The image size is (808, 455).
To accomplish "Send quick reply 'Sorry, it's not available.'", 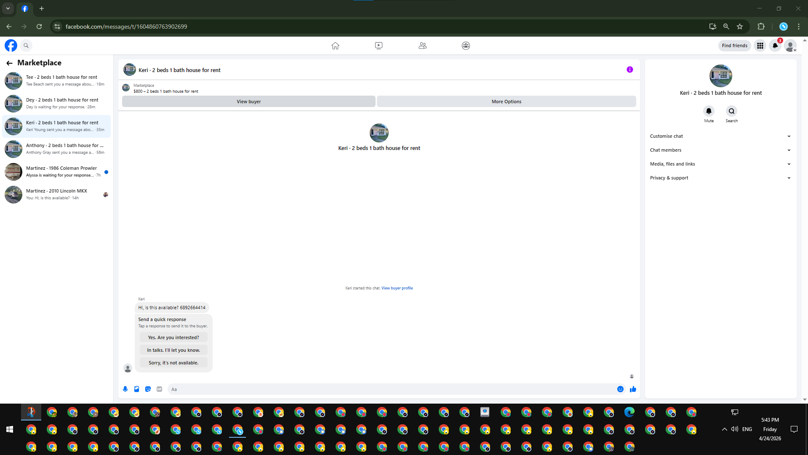I will coord(173,363).
